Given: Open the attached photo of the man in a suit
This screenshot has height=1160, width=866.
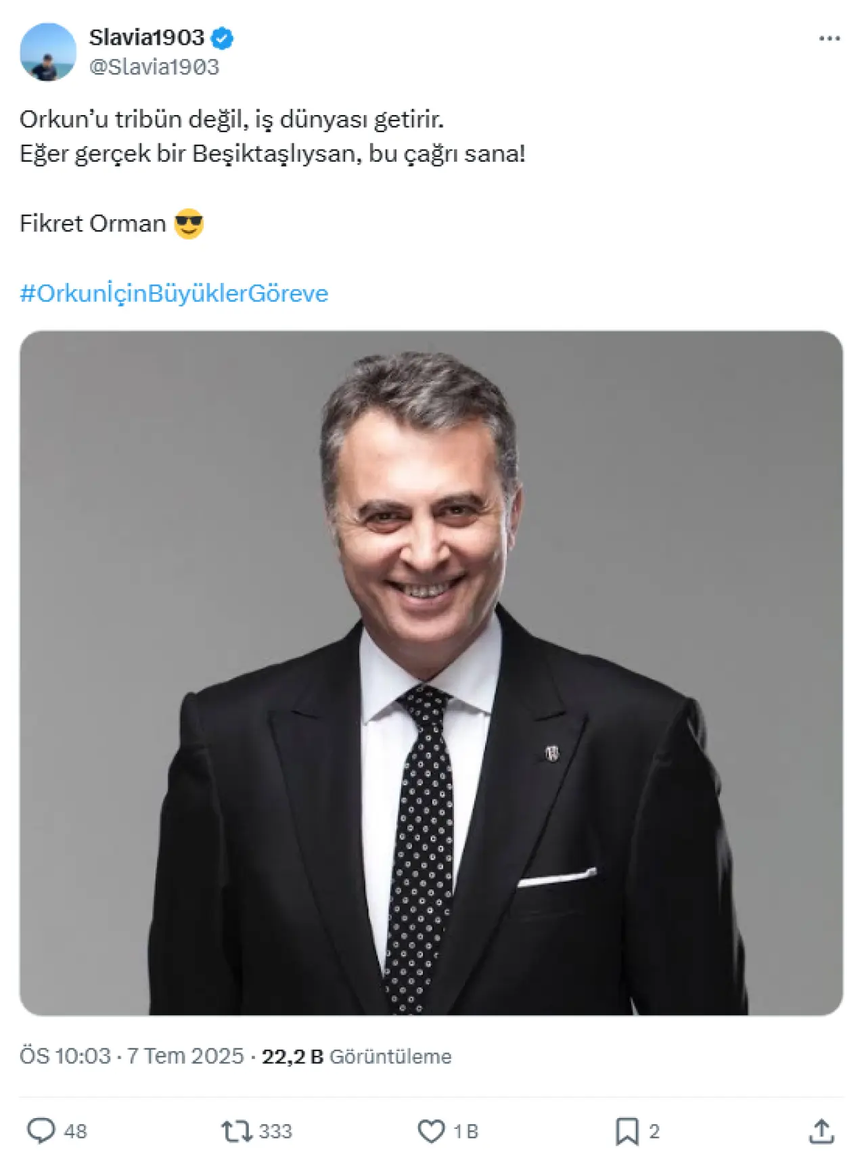Looking at the screenshot, I should click(431, 673).
